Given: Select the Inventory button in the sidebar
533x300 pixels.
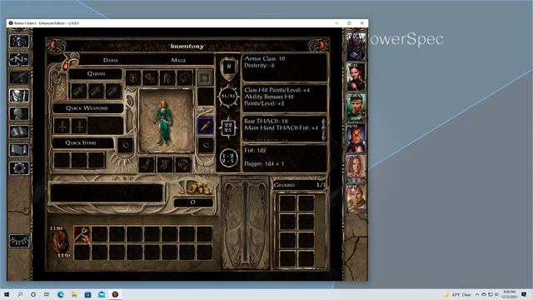Looking at the screenshot, I should click(19, 96).
